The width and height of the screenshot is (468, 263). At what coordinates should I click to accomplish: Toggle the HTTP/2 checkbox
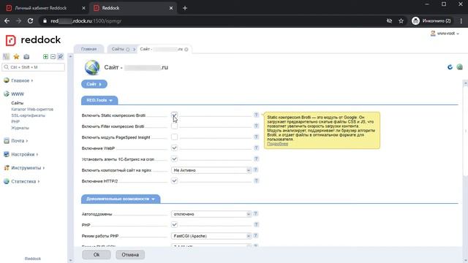point(174,181)
